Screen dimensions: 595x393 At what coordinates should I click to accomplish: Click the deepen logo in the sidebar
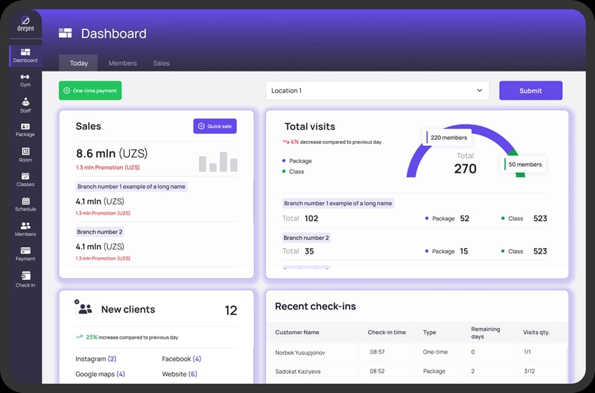point(26,24)
